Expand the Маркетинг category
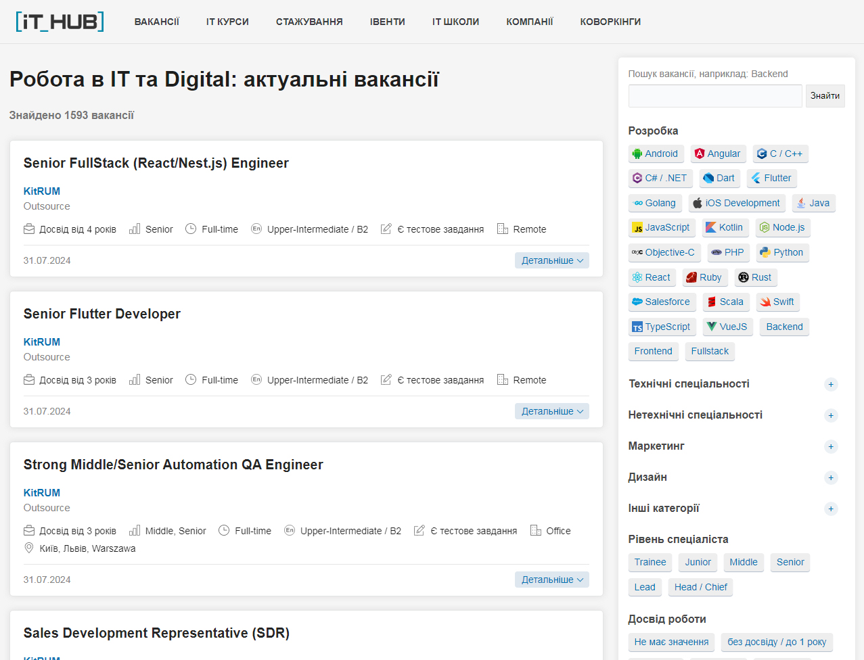Viewport: 864px width, 660px height. click(831, 447)
